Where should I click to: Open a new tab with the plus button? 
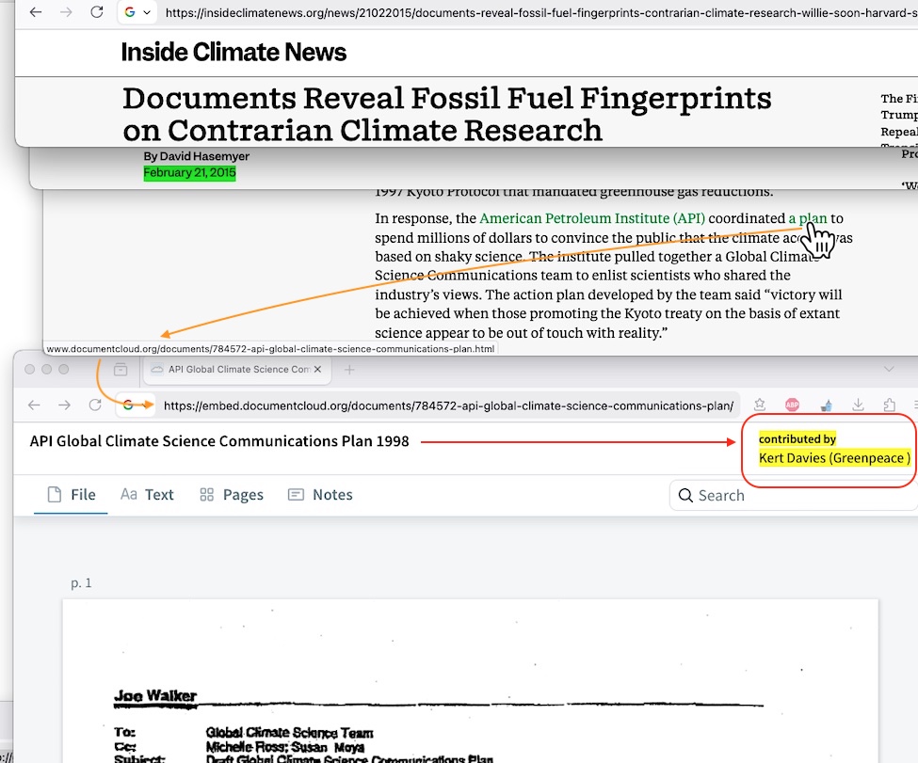tap(349, 370)
